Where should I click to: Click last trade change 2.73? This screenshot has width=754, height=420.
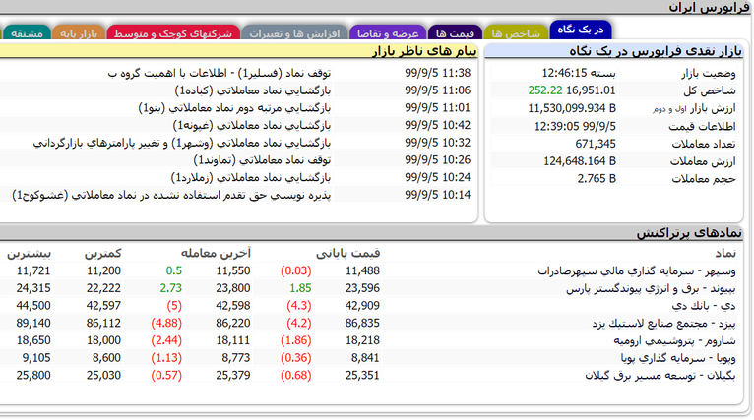(x=171, y=288)
